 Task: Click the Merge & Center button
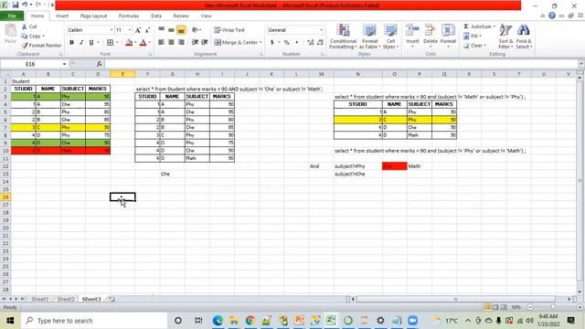pos(238,42)
